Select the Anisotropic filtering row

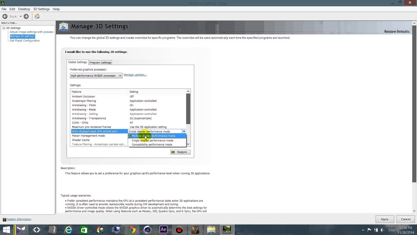128,101
